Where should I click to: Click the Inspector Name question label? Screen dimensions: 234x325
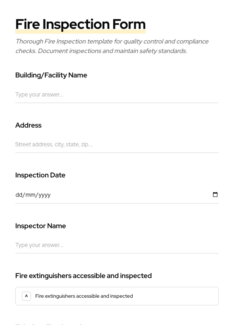click(x=41, y=226)
